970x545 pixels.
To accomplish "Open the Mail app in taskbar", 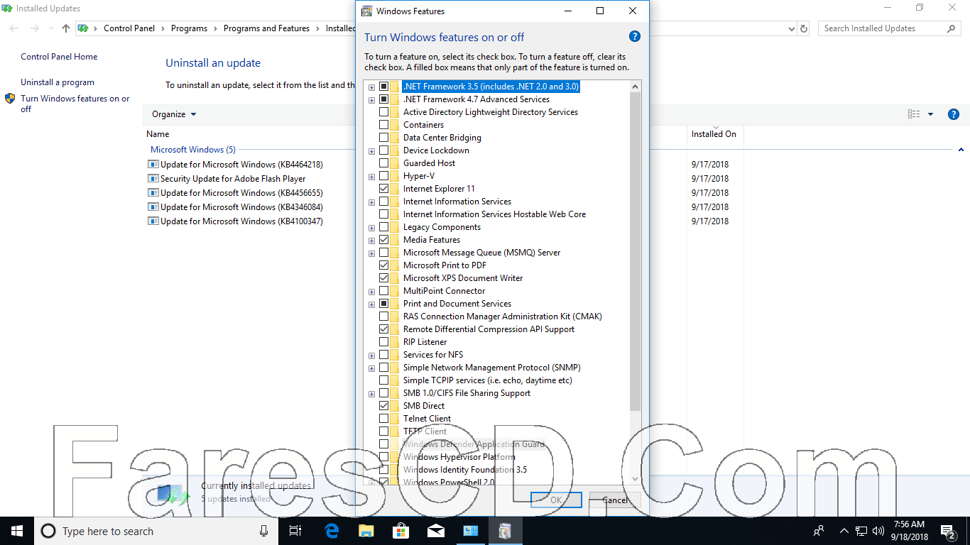I will (436, 531).
